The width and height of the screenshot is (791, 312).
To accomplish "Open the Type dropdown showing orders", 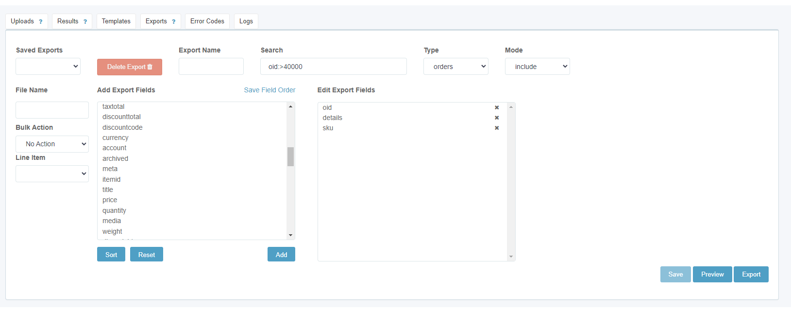I will (x=455, y=67).
